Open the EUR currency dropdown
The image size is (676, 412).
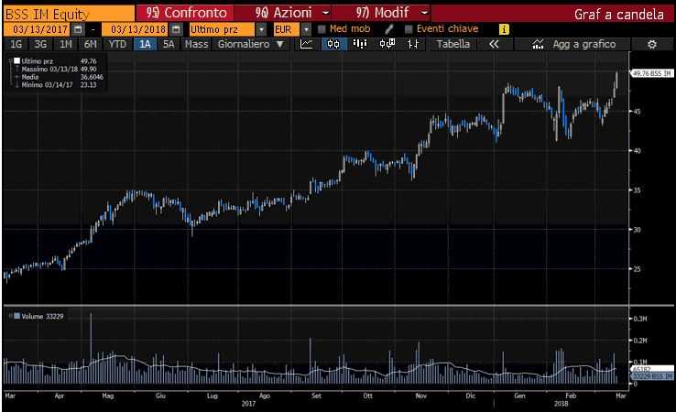306,29
